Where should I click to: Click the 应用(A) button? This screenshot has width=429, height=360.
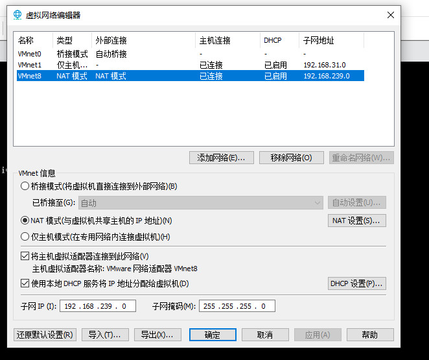(x=318, y=335)
